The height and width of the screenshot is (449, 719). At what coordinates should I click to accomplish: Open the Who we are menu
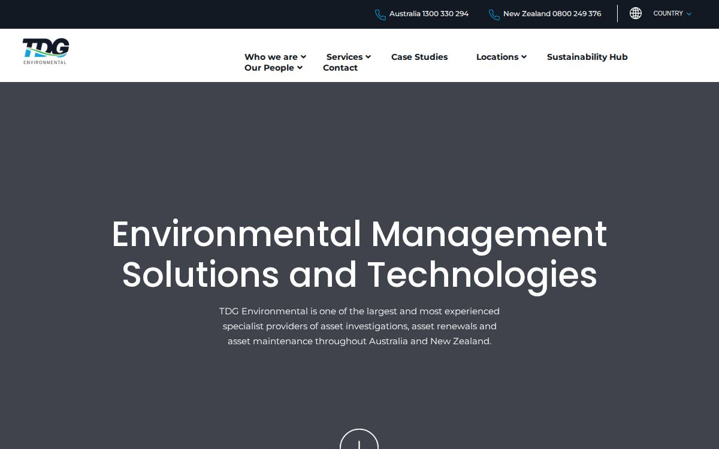click(271, 57)
